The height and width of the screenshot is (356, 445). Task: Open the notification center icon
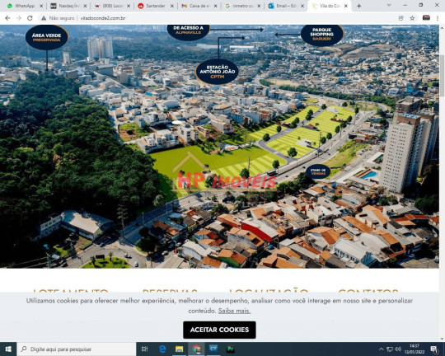[434, 349]
